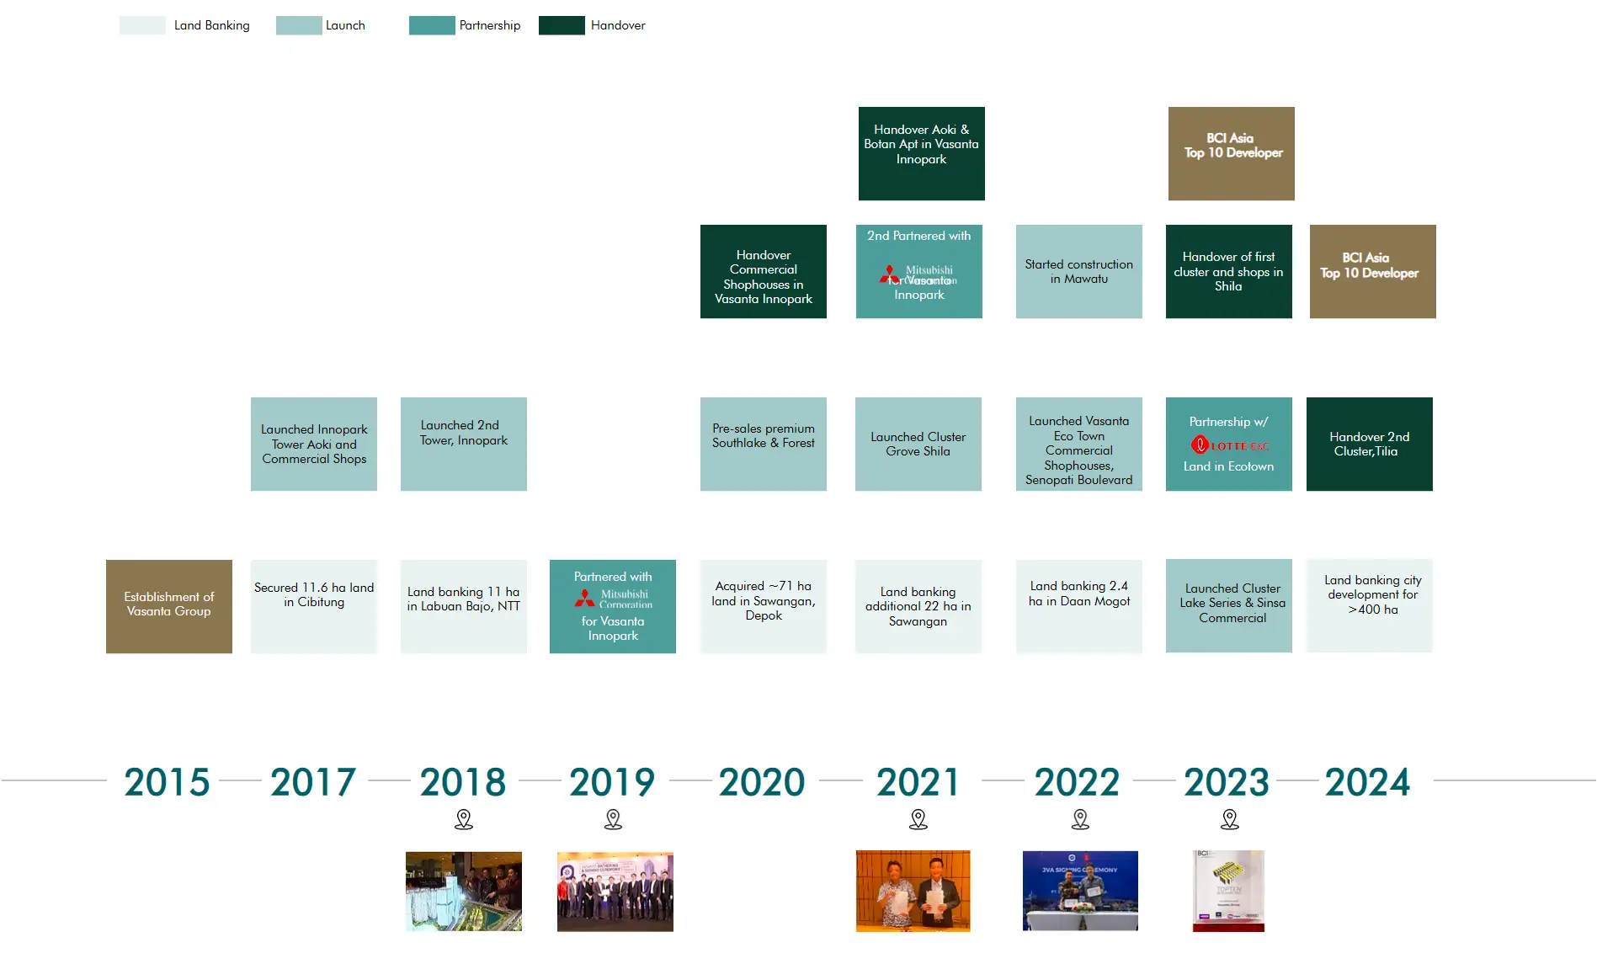Select the 2015 year marker on timeline

pos(167,782)
